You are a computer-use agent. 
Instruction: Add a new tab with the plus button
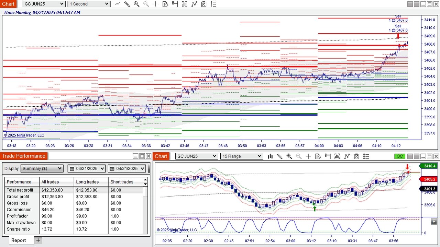tap(38, 240)
